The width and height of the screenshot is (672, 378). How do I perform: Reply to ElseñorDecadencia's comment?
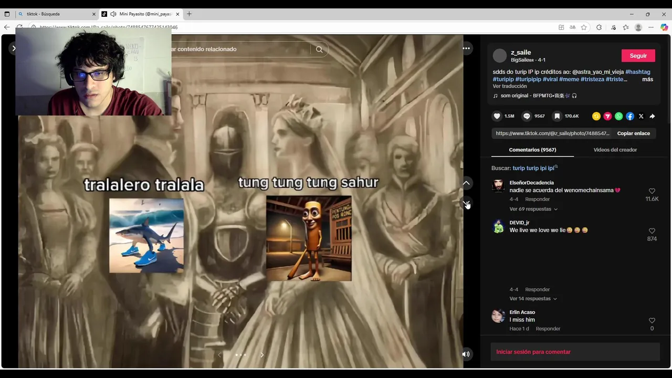538,199
